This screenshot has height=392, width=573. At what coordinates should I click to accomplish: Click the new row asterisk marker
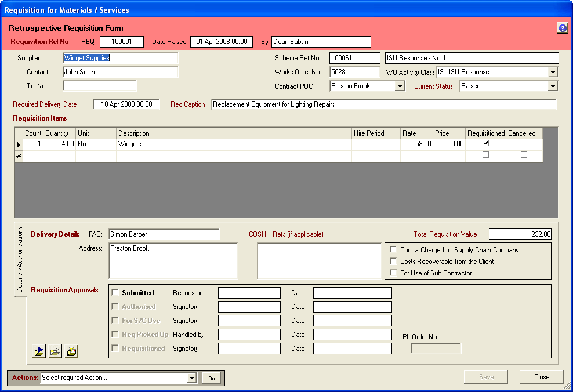(x=19, y=156)
